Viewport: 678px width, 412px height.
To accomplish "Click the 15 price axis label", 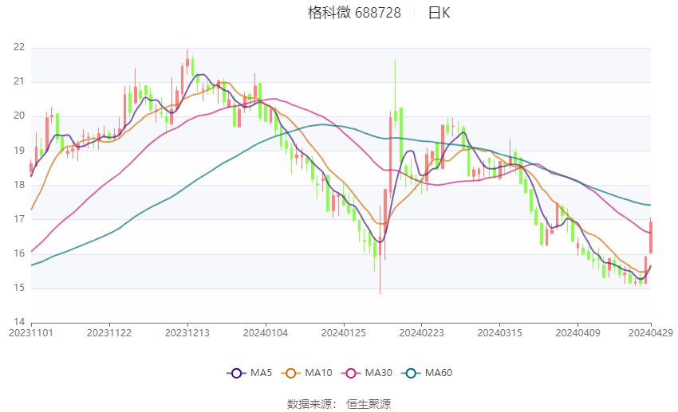I will coord(19,288).
